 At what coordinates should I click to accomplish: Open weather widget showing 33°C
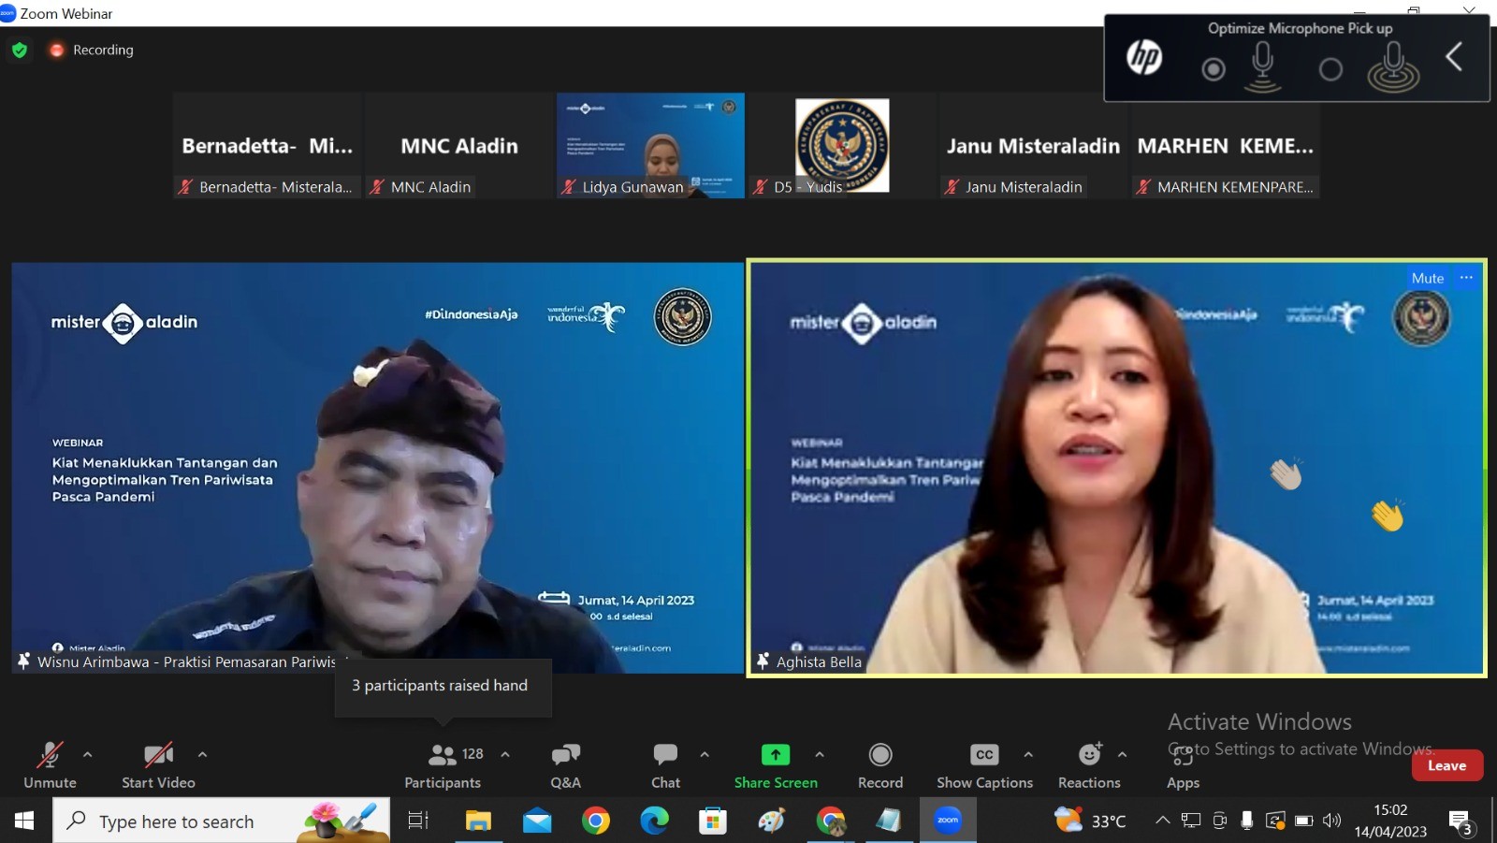tap(1090, 821)
